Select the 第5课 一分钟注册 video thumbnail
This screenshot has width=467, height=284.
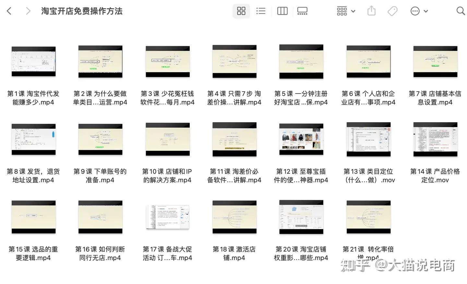coord(301,61)
